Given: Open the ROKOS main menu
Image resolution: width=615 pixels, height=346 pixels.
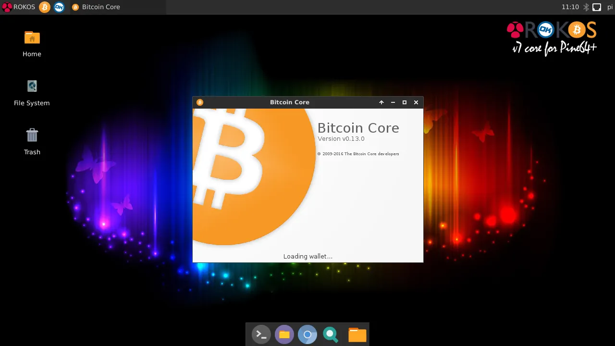Looking at the screenshot, I should (19, 7).
